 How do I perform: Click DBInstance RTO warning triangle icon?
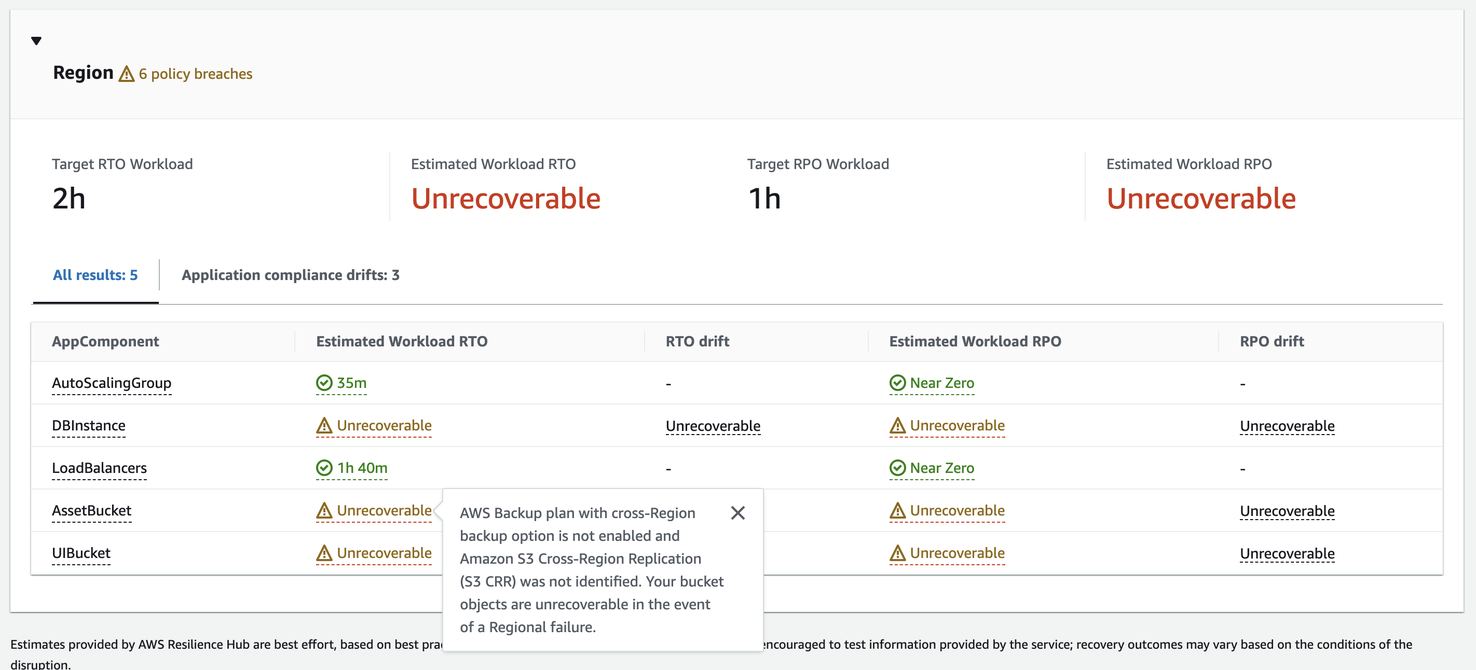(324, 425)
